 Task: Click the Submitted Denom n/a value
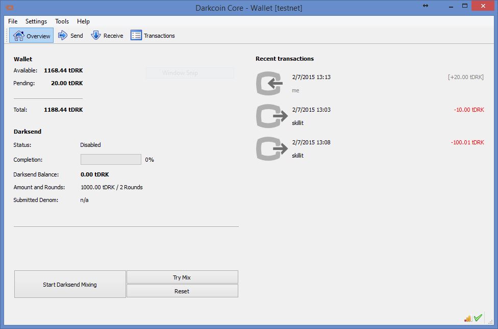tap(84, 200)
